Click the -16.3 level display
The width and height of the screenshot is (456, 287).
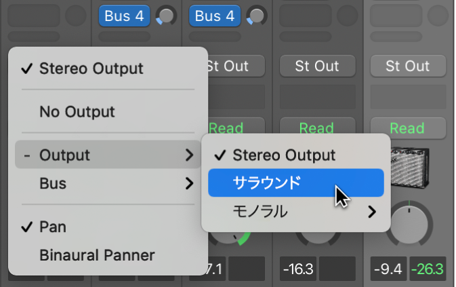click(297, 269)
